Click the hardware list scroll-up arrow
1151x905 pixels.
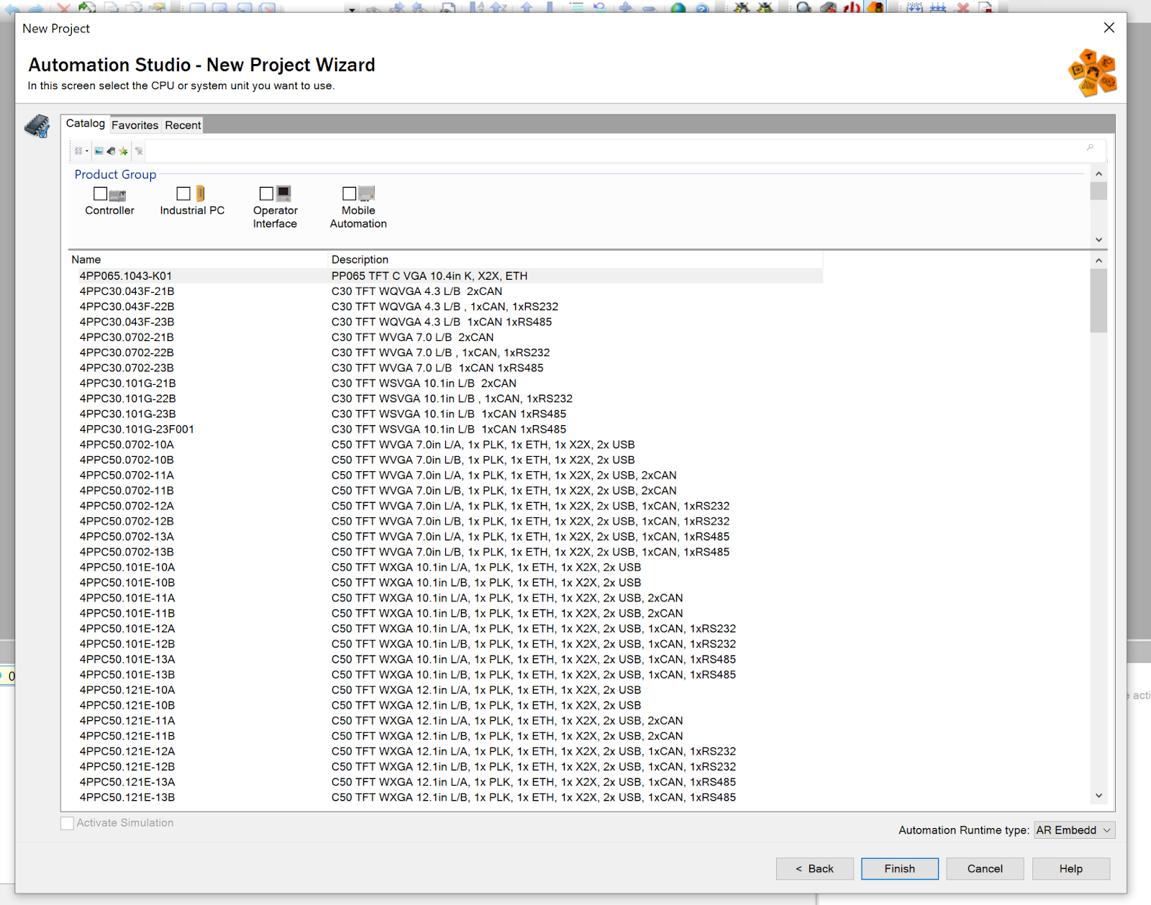point(1098,260)
